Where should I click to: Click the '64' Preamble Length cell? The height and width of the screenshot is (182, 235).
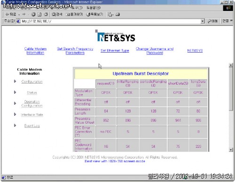click(x=106, y=111)
